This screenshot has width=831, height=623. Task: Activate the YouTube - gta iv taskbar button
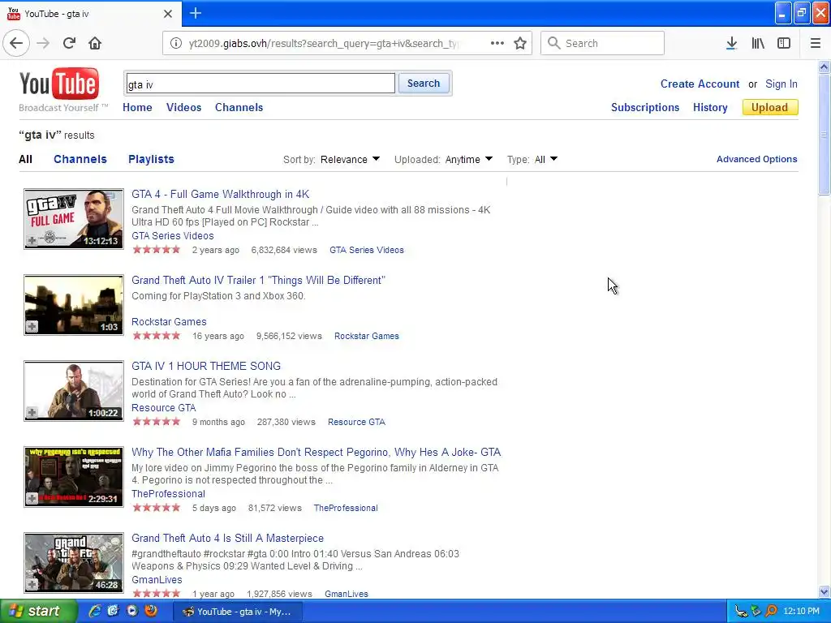coord(239,612)
